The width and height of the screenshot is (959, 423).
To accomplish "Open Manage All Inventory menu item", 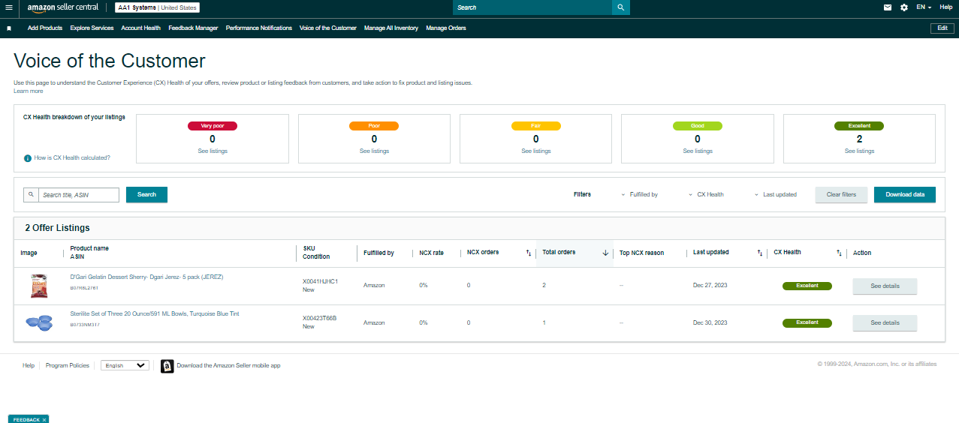I will pyautogui.click(x=391, y=28).
